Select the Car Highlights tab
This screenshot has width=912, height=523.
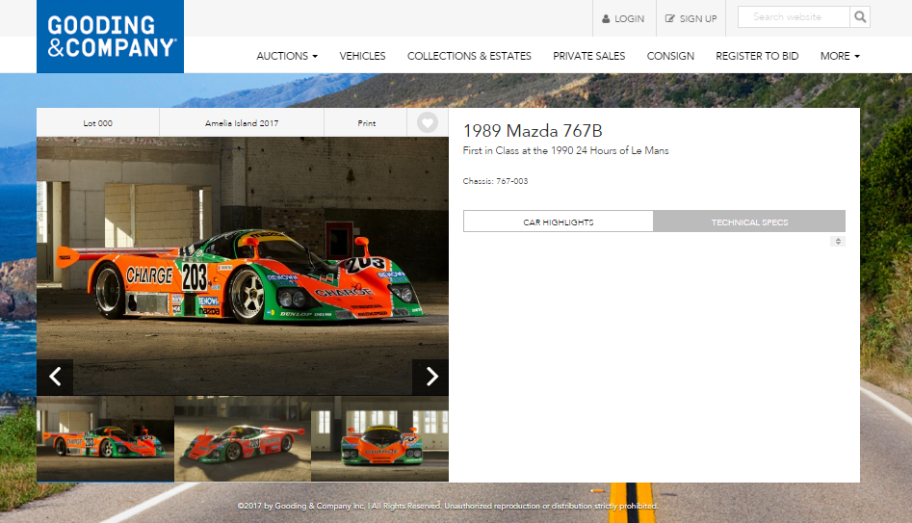(x=559, y=222)
